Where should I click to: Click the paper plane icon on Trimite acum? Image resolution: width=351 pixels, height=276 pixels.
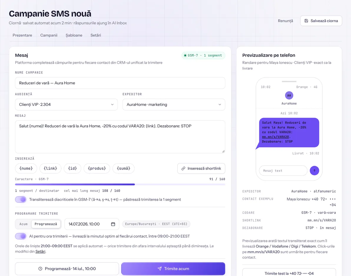click(160, 269)
